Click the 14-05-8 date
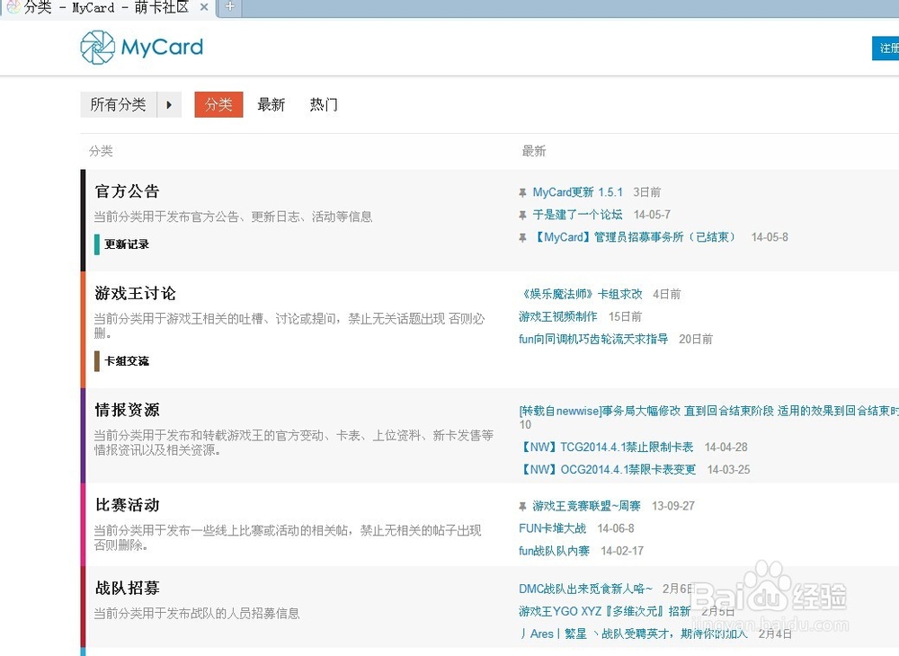The image size is (899, 656). click(770, 236)
